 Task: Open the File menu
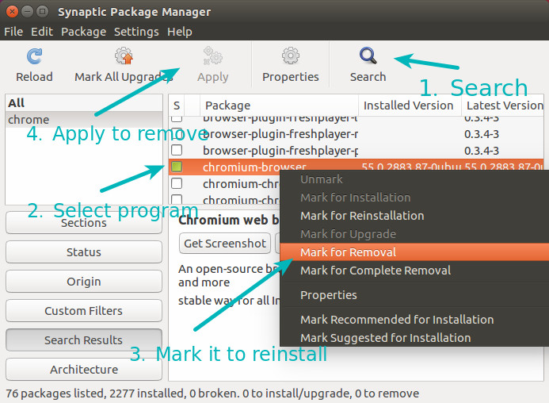pos(13,32)
